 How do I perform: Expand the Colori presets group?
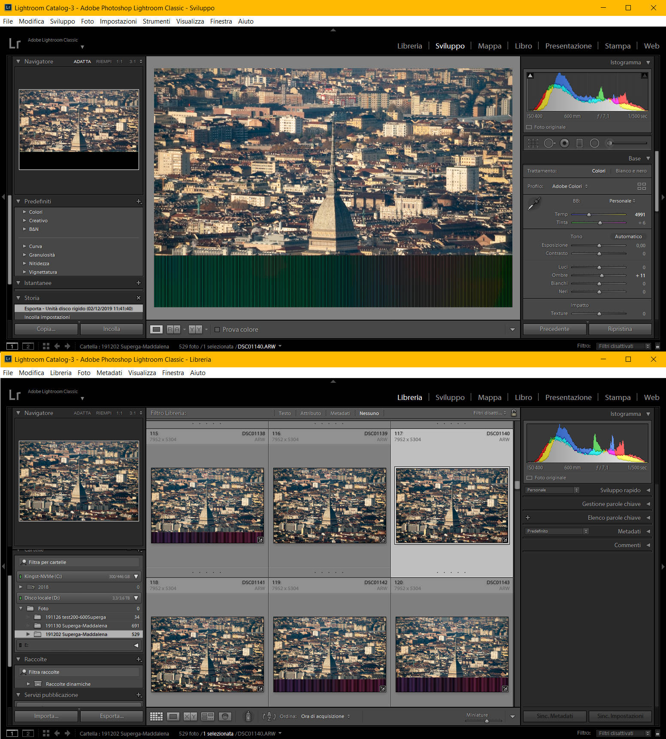click(x=25, y=212)
